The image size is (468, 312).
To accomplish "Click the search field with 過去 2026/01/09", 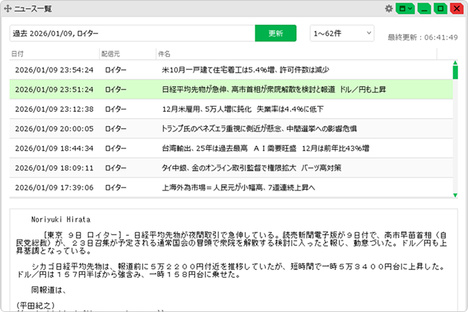I will pos(132,33).
